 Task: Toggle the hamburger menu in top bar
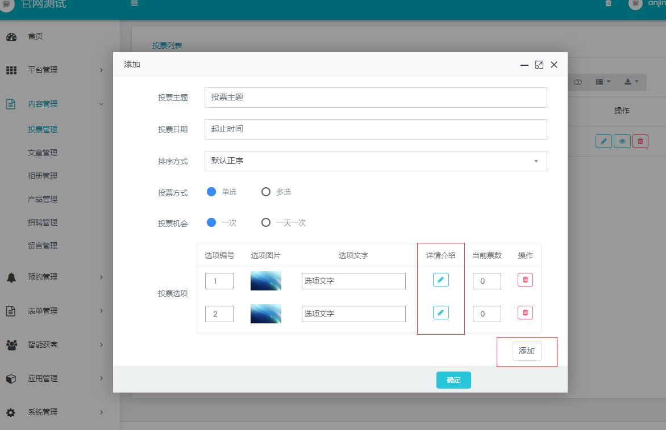pyautogui.click(x=135, y=3)
